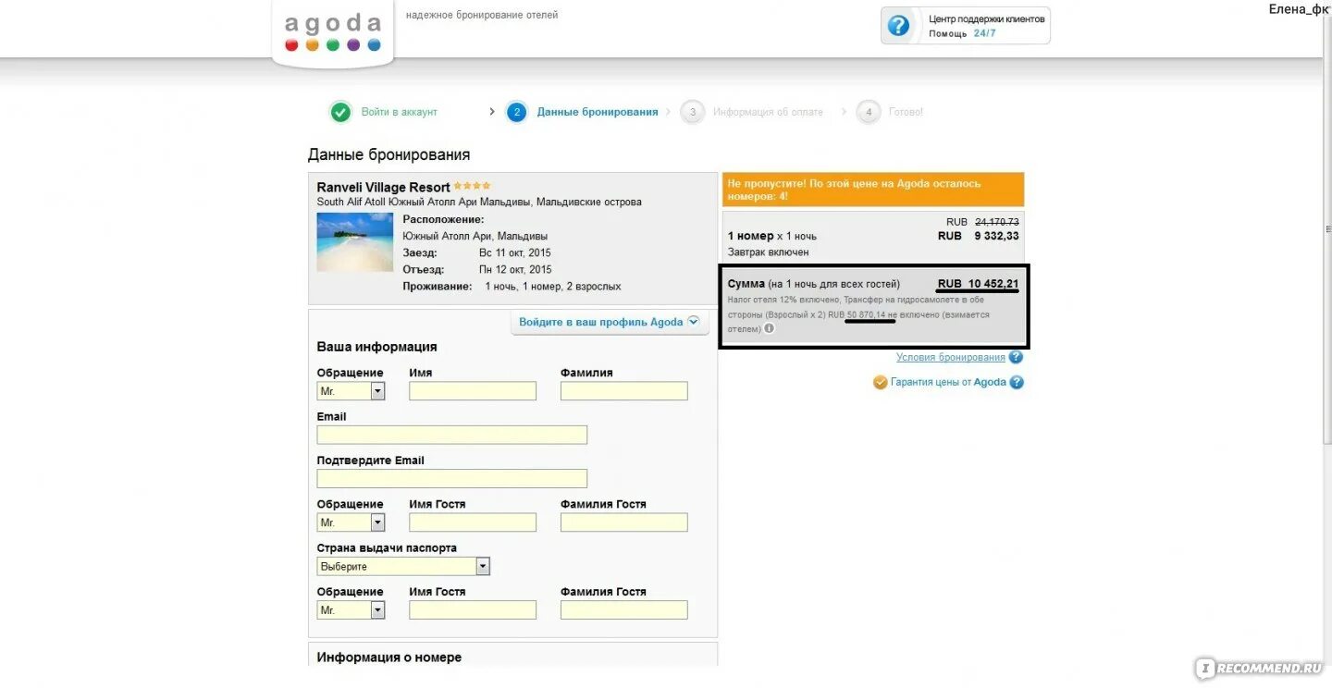Open customer support question mark icon

coord(898,26)
